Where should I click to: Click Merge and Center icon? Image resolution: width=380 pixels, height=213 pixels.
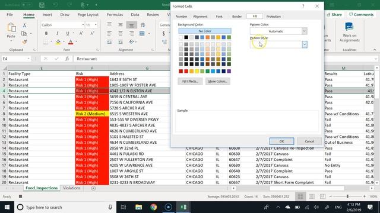click(142, 33)
